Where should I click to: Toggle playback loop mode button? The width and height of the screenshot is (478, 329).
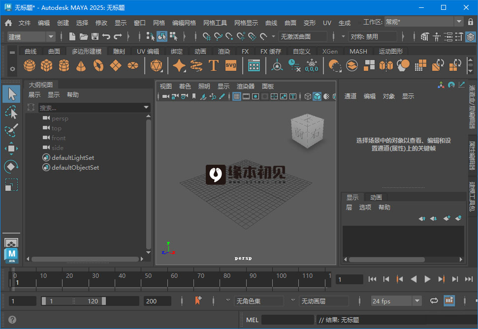tap(434, 300)
